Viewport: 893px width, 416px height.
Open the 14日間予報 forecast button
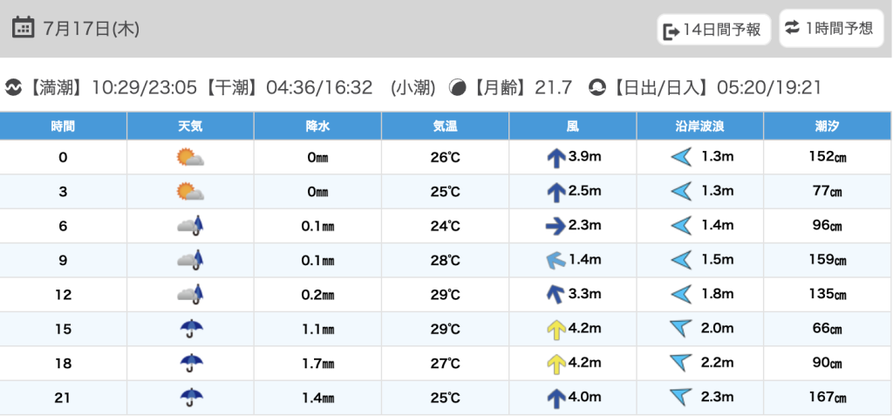click(712, 31)
